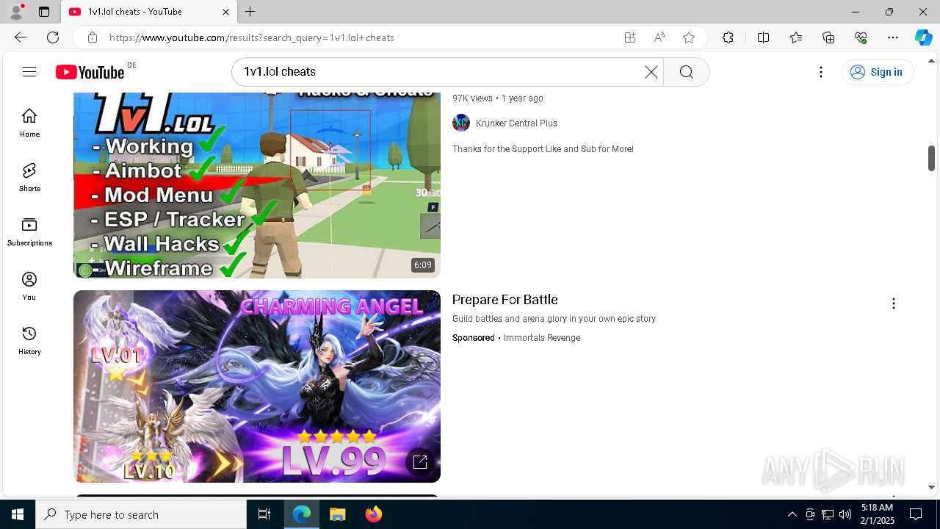Open Shorts in the sidebar

[x=29, y=177]
